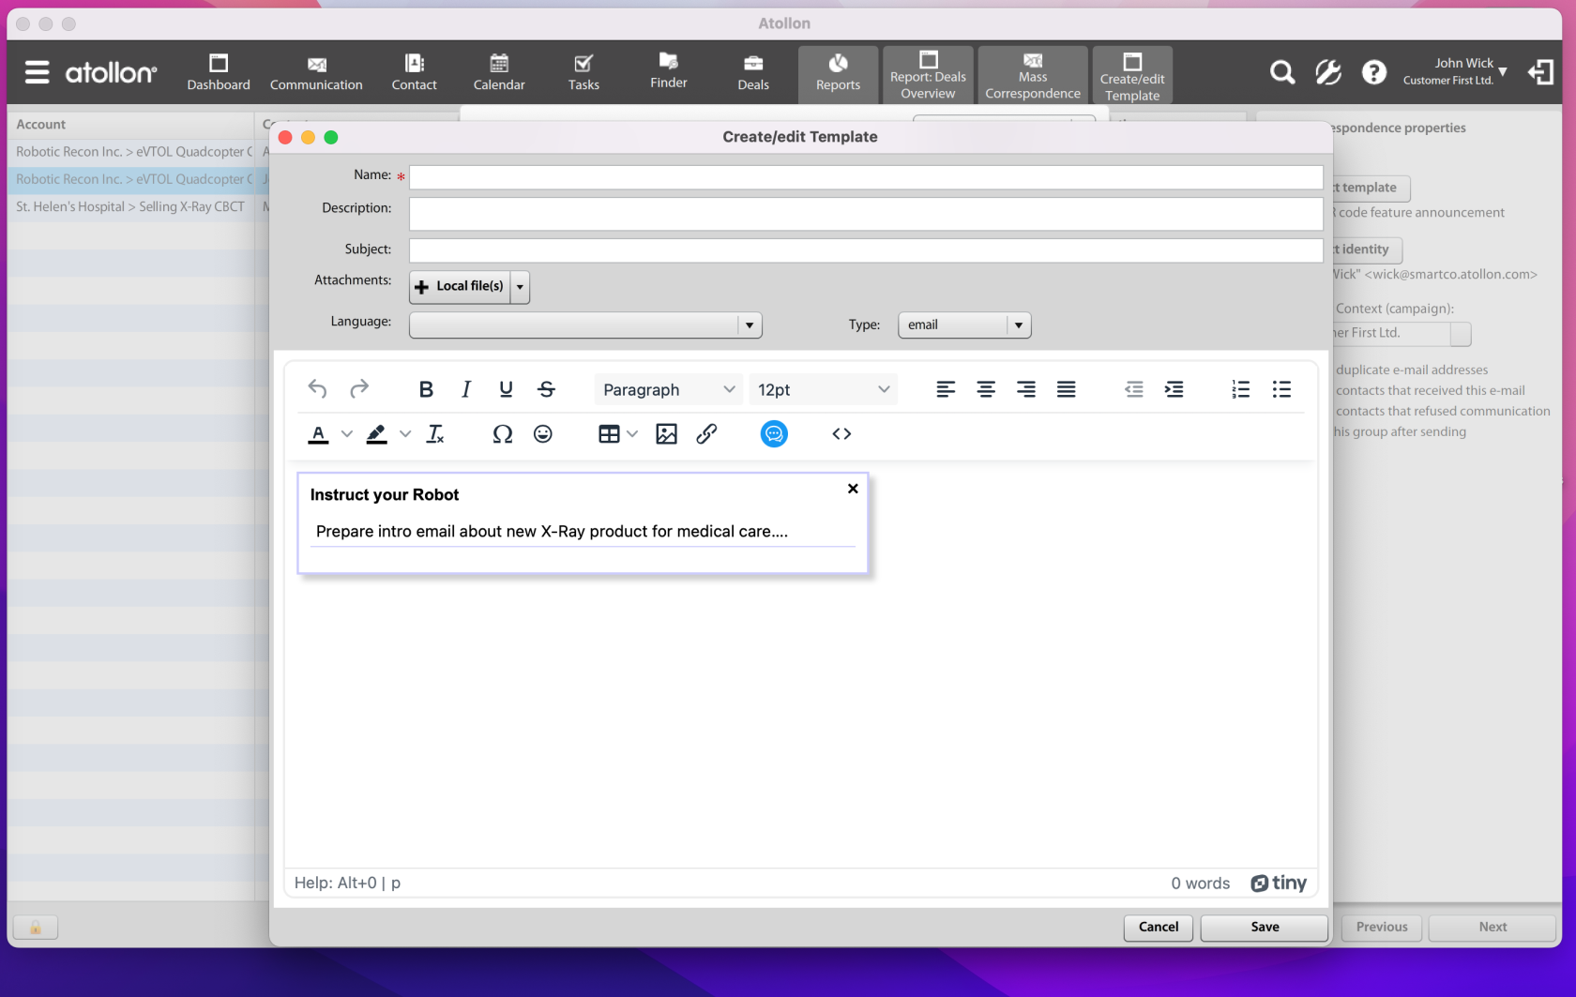
Task: Insert a table
Action: pos(610,434)
